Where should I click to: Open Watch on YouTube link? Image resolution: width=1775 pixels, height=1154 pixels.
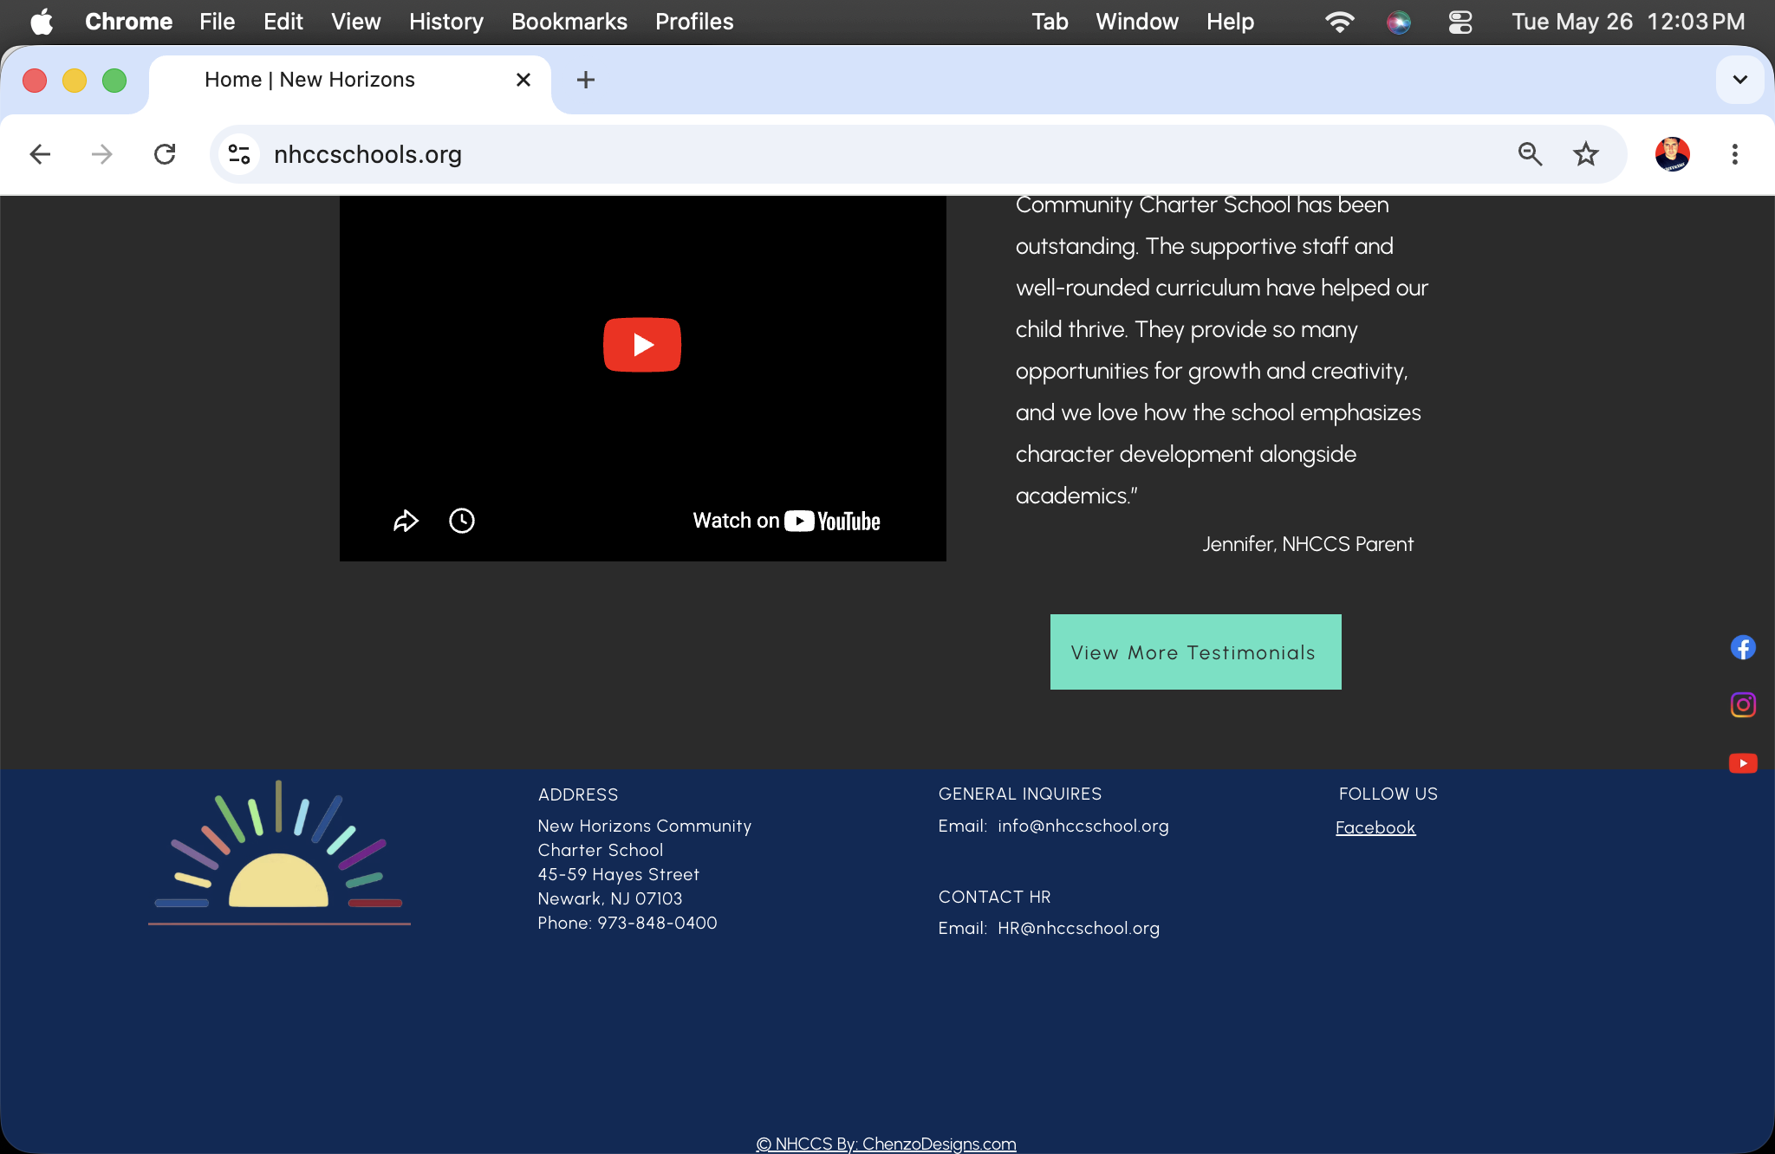coord(786,521)
